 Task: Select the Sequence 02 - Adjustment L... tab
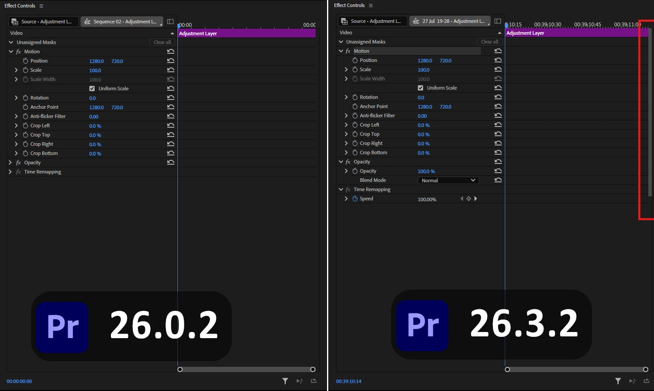[122, 21]
